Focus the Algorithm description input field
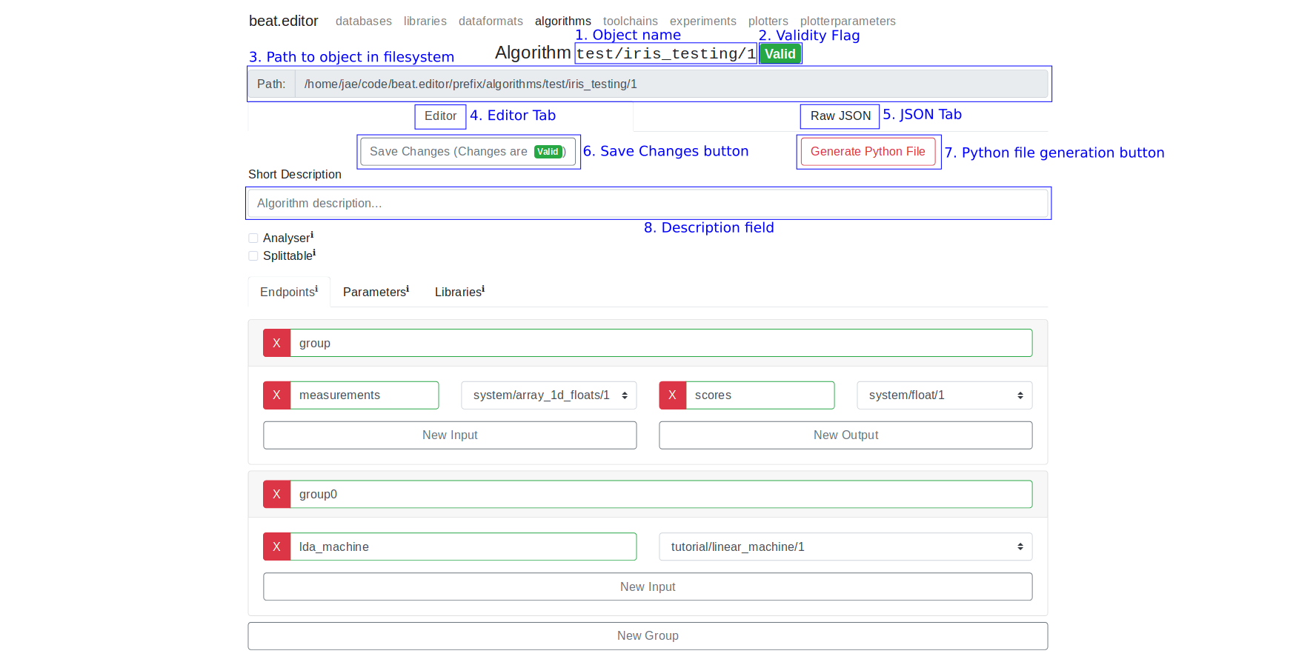 pos(648,203)
